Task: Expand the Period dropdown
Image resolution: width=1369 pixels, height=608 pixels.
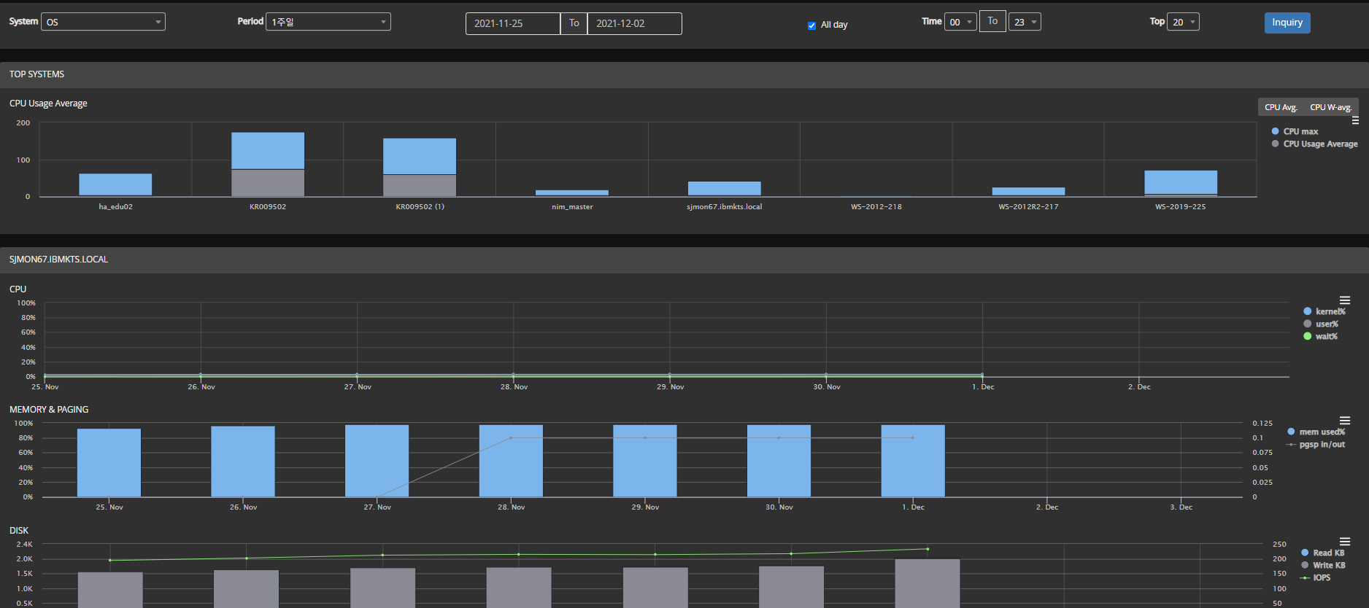Action: click(328, 22)
